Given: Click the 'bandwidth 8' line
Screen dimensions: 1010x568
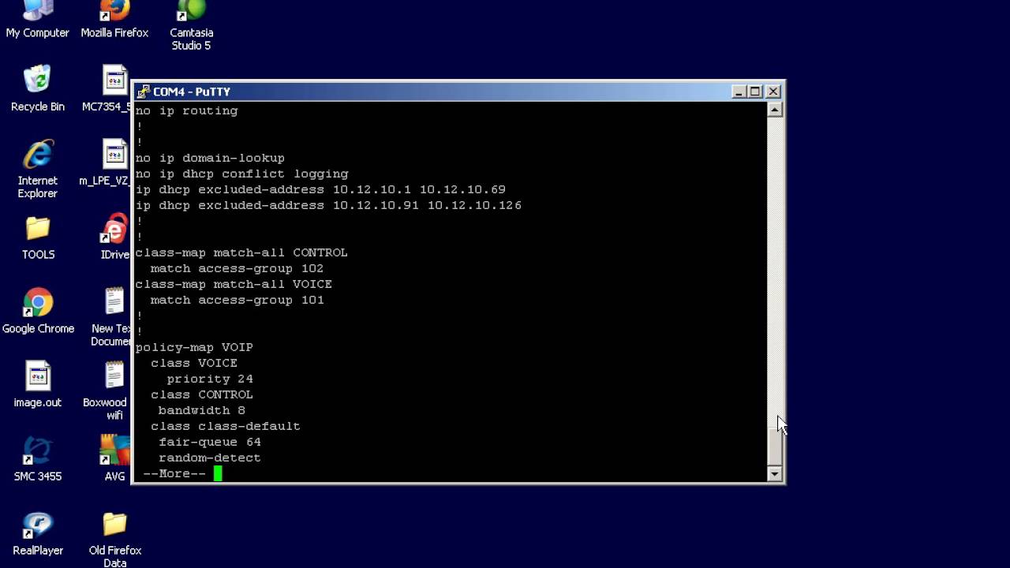Looking at the screenshot, I should (202, 410).
